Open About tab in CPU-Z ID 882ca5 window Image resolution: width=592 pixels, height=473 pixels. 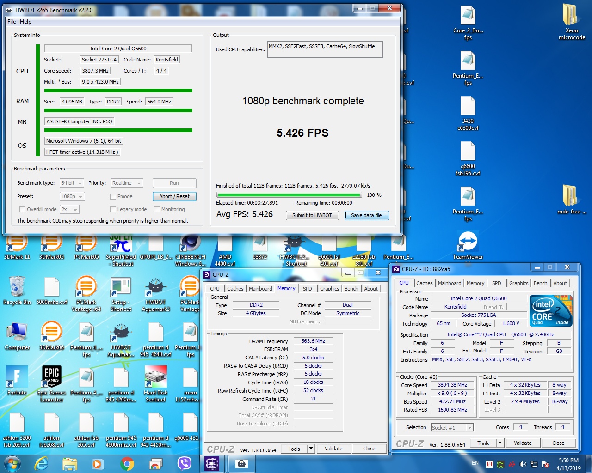click(560, 283)
